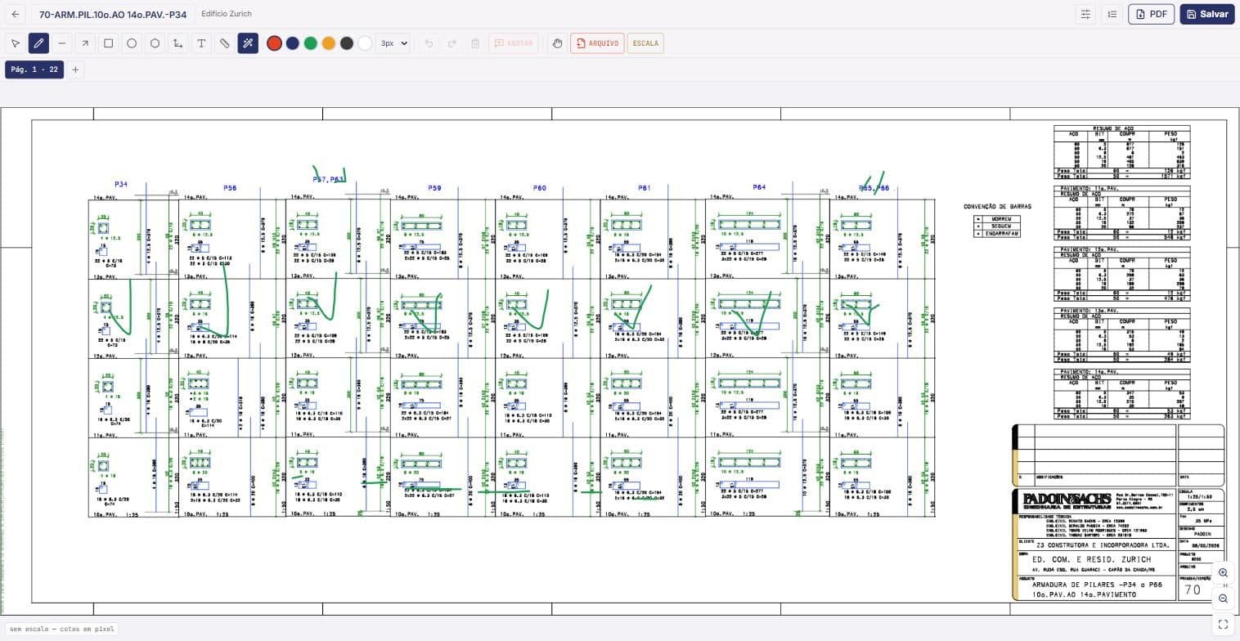Image resolution: width=1240 pixels, height=641 pixels.
Task: Click the ARQUIVO button
Action: (597, 43)
